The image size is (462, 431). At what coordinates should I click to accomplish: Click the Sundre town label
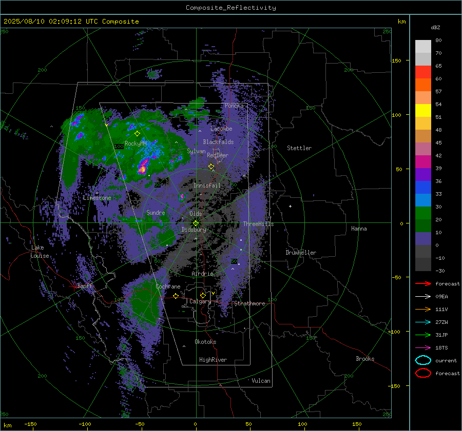(x=156, y=212)
